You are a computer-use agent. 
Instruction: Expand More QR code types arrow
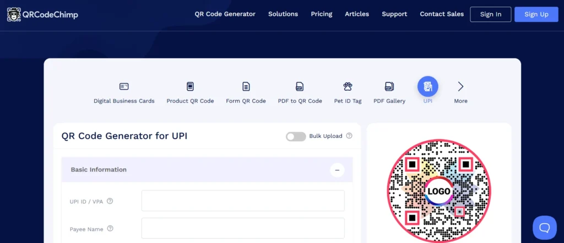click(460, 86)
